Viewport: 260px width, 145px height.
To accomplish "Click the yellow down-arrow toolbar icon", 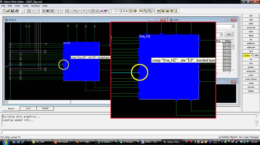I will coord(176,11).
